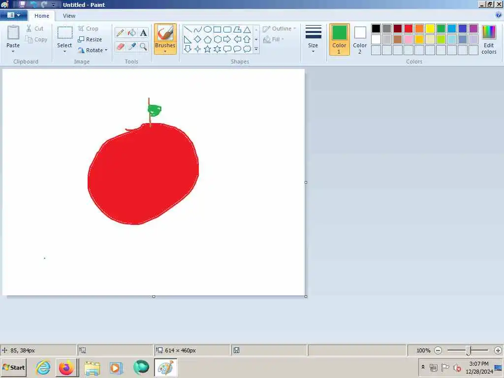Pick the yellow color swatch
Viewport: 504px width, 378px height.
coord(430,29)
